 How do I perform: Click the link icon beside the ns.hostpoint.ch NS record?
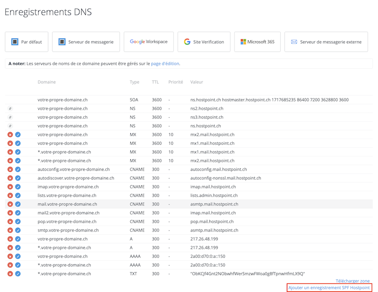coord(10,126)
